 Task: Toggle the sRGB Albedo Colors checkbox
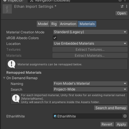(55, 38)
